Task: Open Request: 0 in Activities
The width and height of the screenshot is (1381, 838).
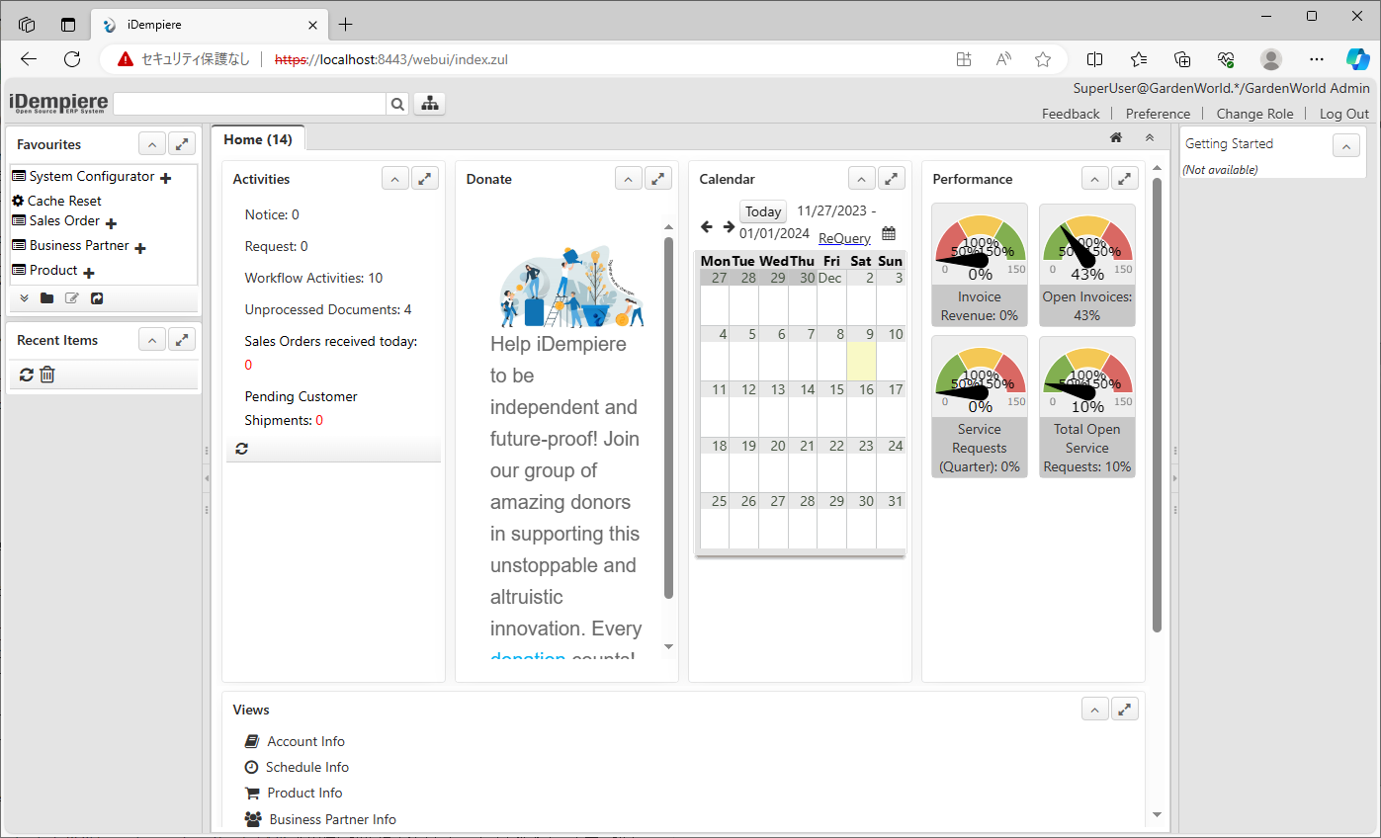Action: click(276, 246)
